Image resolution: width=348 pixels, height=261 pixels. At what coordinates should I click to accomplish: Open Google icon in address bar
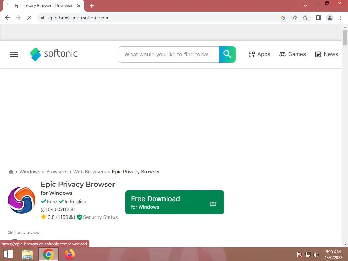pyautogui.click(x=283, y=18)
